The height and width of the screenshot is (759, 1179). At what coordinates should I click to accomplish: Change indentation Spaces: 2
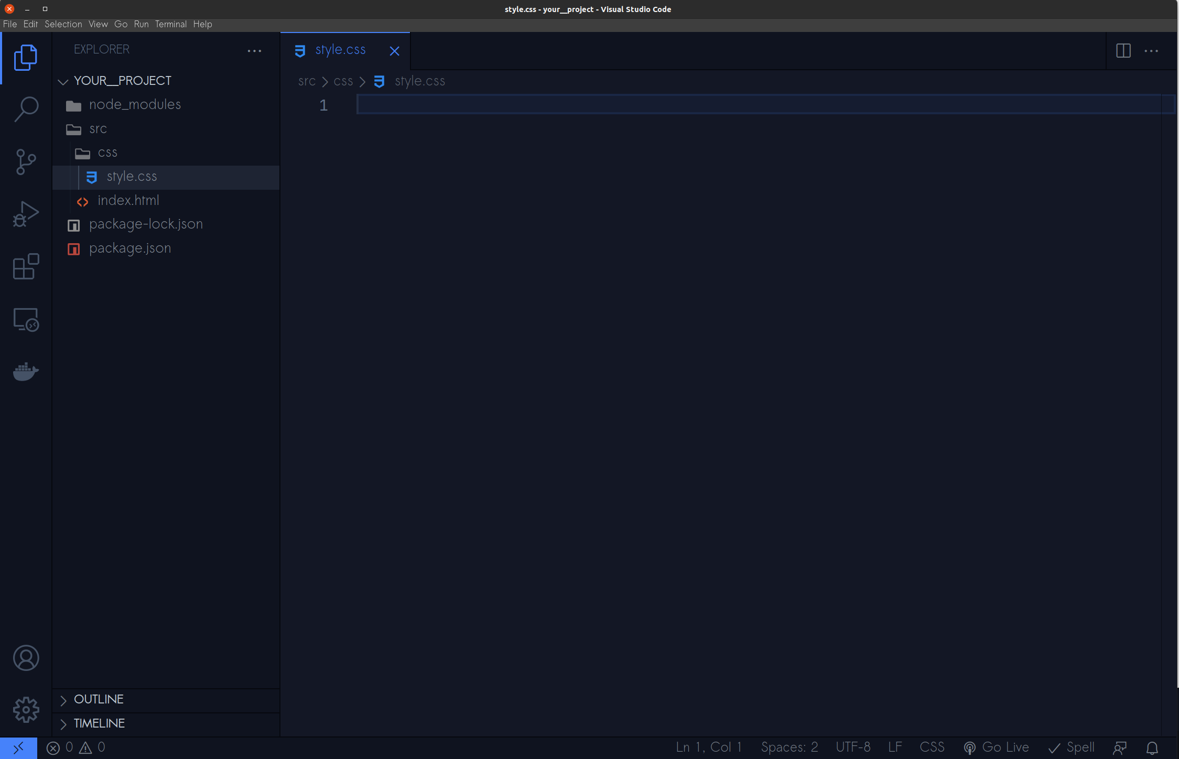(789, 747)
